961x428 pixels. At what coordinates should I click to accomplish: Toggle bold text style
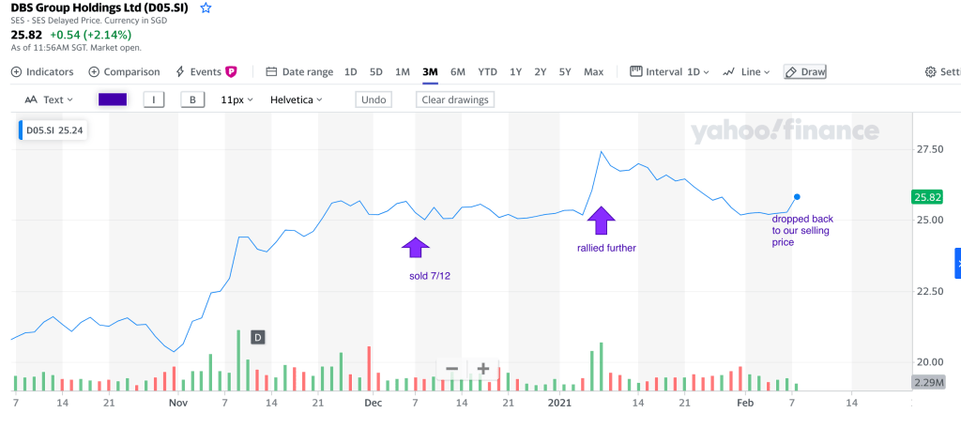pyautogui.click(x=192, y=99)
